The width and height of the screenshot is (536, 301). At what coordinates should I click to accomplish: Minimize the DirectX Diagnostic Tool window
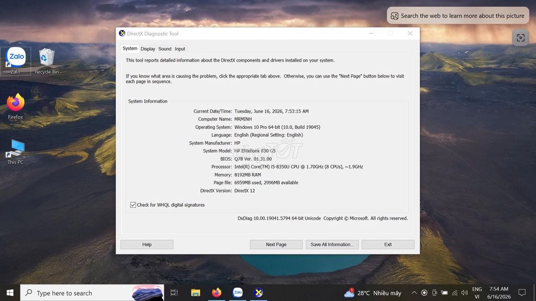tap(371, 33)
